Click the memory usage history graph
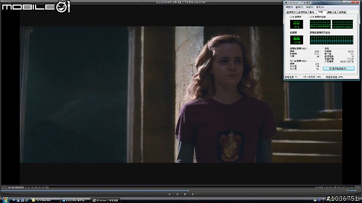The height and width of the screenshot is (203, 362). tap(331, 40)
